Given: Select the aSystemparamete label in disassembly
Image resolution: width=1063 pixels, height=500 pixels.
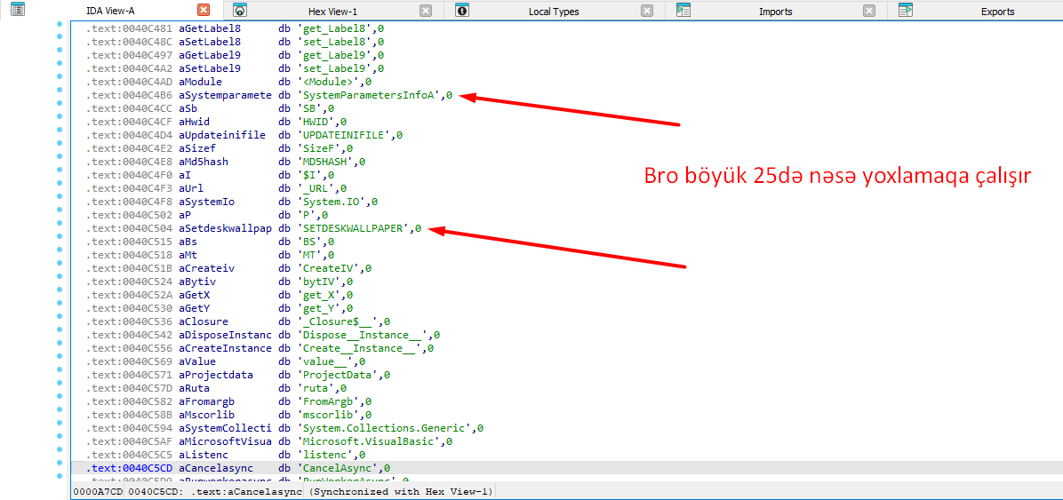Looking at the screenshot, I should point(225,95).
